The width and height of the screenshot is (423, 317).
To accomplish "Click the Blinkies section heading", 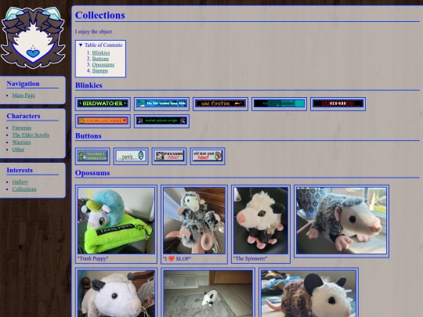I will click(89, 85).
